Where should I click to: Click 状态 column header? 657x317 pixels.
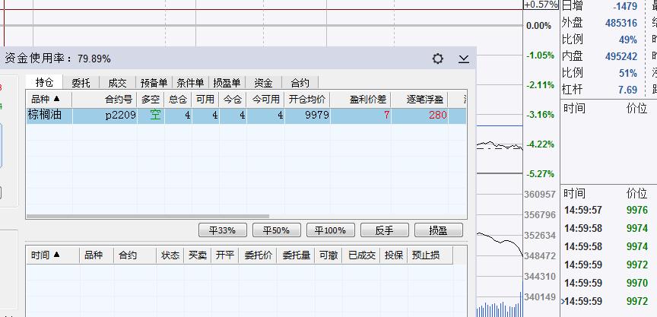(x=170, y=255)
